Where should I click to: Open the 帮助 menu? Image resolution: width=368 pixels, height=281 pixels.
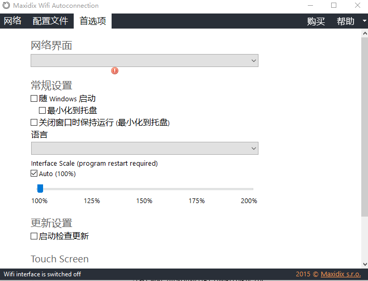[x=346, y=21]
